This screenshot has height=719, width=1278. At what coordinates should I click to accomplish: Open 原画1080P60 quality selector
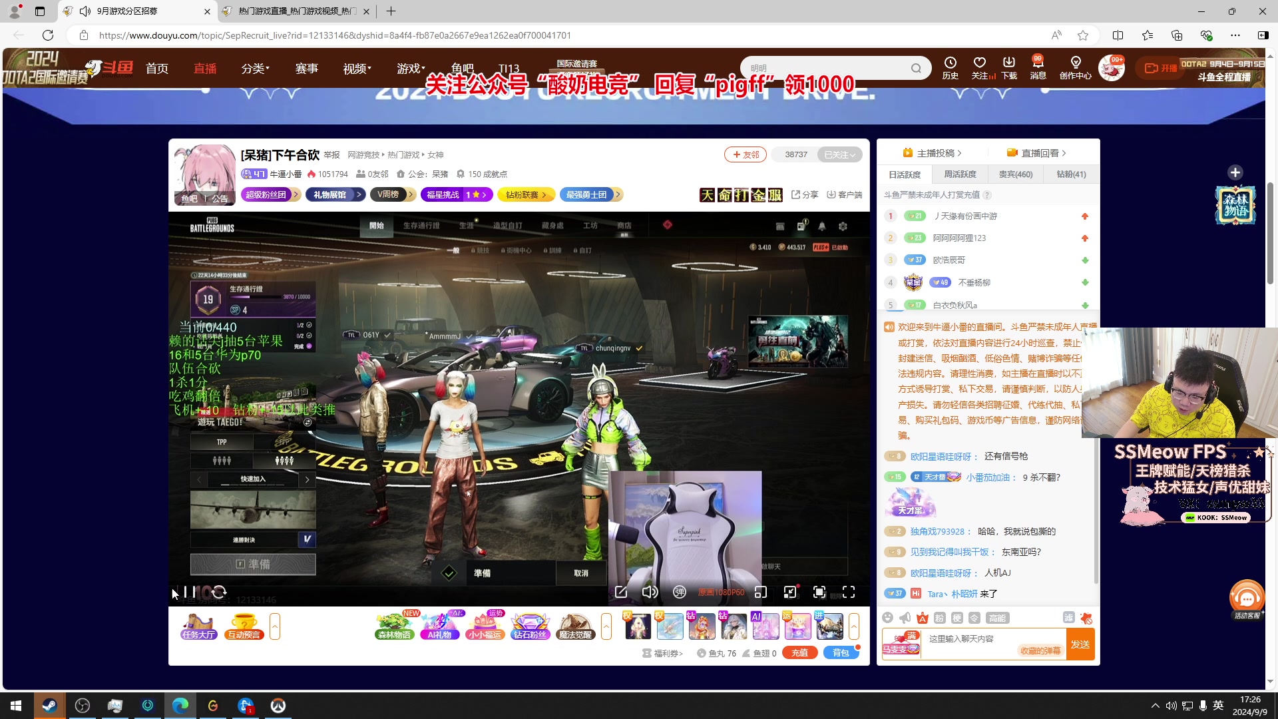pos(721,592)
